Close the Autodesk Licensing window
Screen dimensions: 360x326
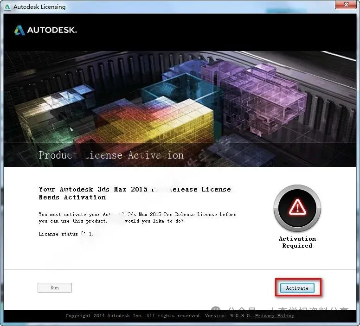(346, 5)
